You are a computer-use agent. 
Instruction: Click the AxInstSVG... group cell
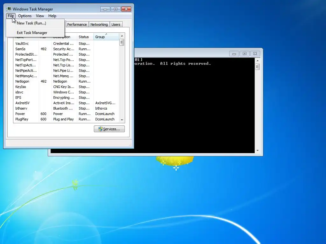pyautogui.click(x=105, y=103)
